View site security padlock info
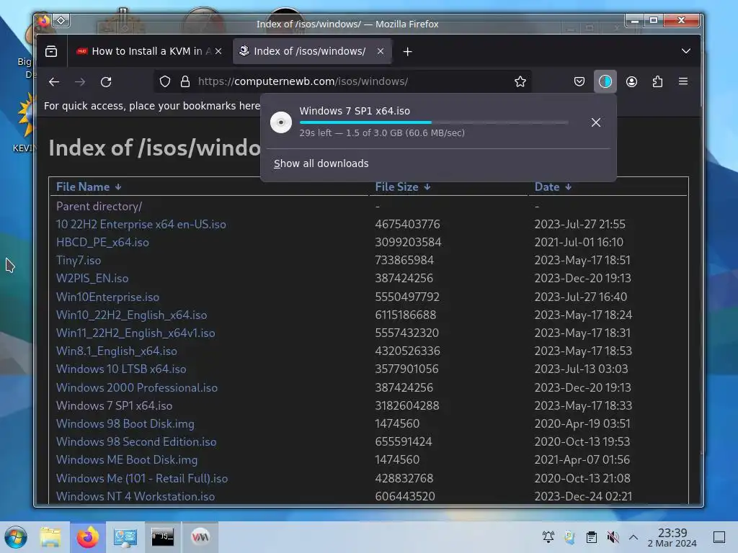The height and width of the screenshot is (553, 738). 185,81
